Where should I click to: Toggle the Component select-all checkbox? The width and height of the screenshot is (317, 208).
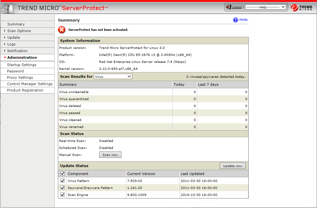tap(62, 173)
